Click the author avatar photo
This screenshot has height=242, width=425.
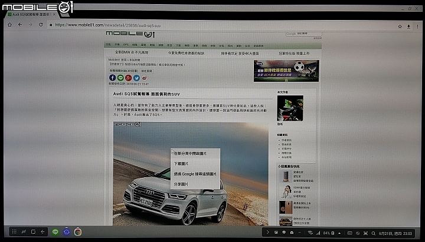click(x=290, y=108)
